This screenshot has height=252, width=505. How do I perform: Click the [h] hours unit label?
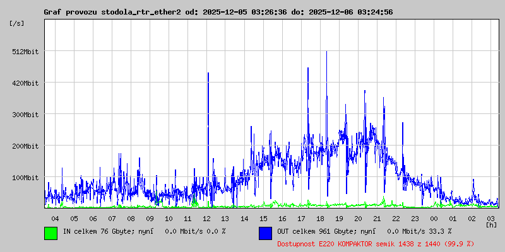(491, 224)
